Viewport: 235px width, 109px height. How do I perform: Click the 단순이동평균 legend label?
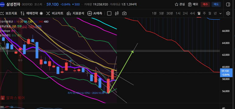[x=6, y=22]
